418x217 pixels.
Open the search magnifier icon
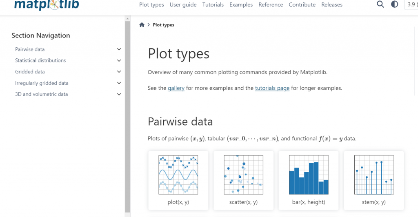(x=380, y=4)
